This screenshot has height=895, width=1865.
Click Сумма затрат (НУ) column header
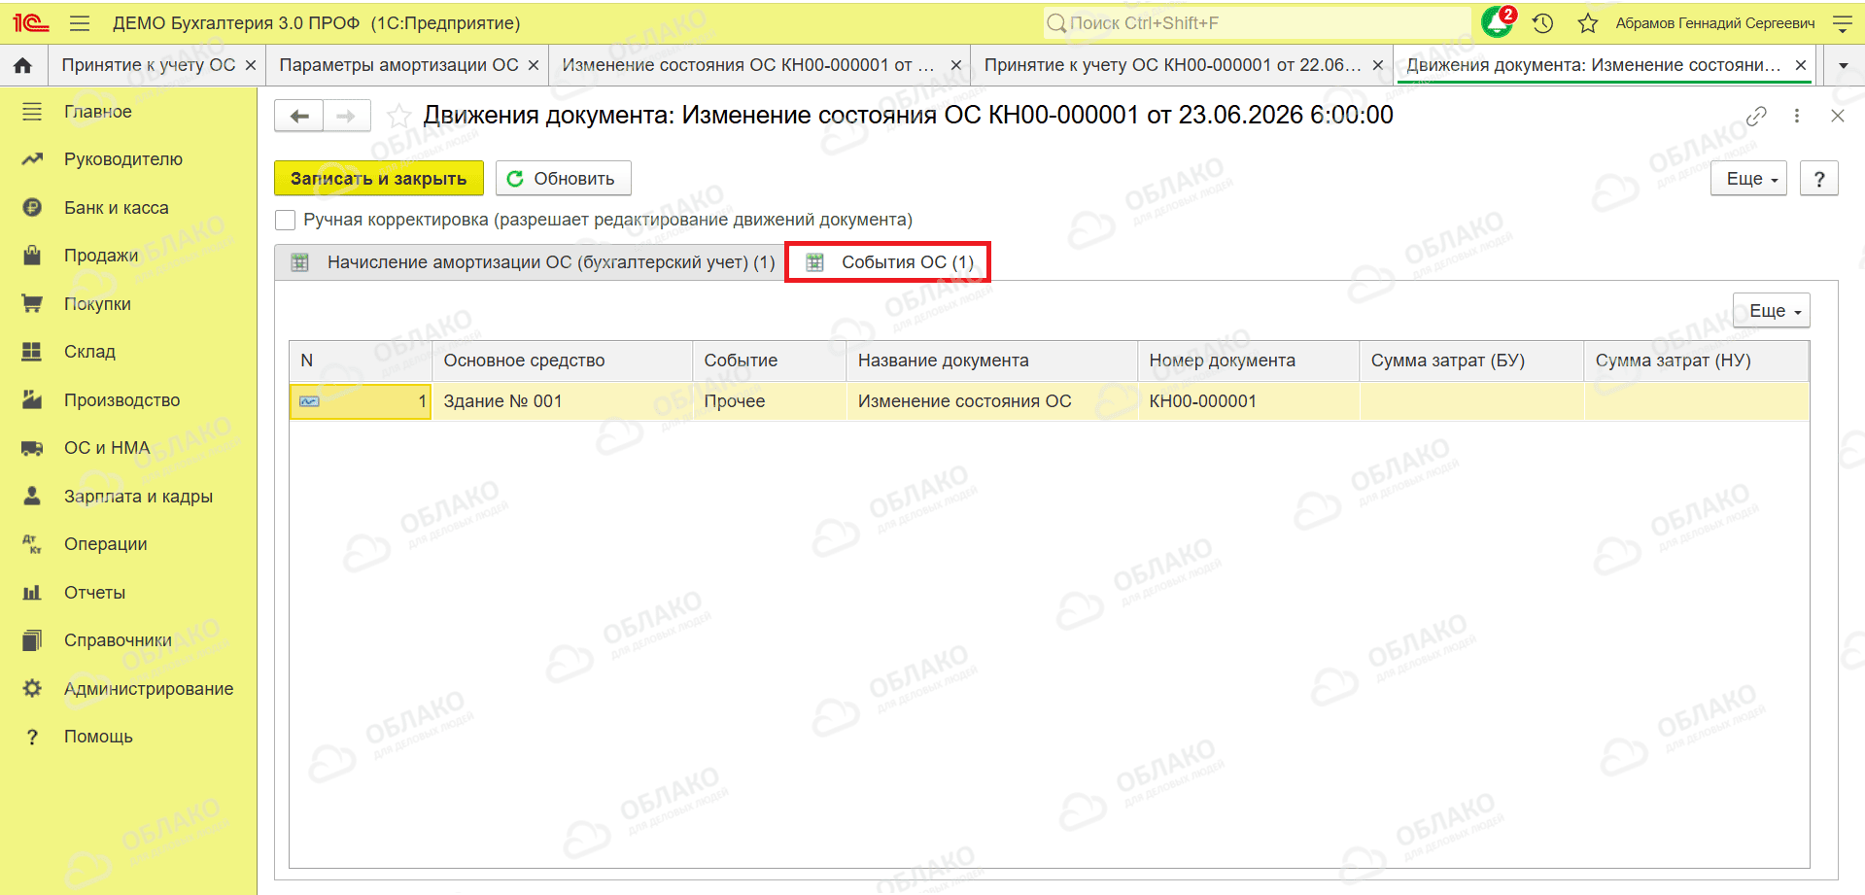(1696, 361)
